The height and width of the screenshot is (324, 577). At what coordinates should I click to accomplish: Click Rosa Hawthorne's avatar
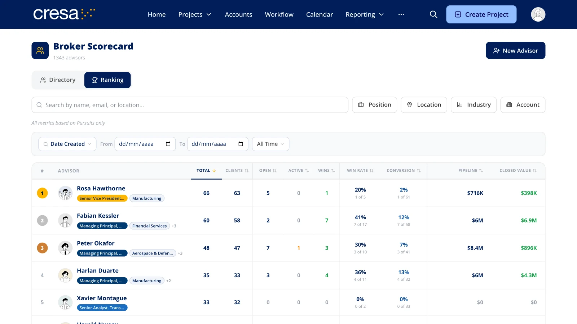(65, 193)
